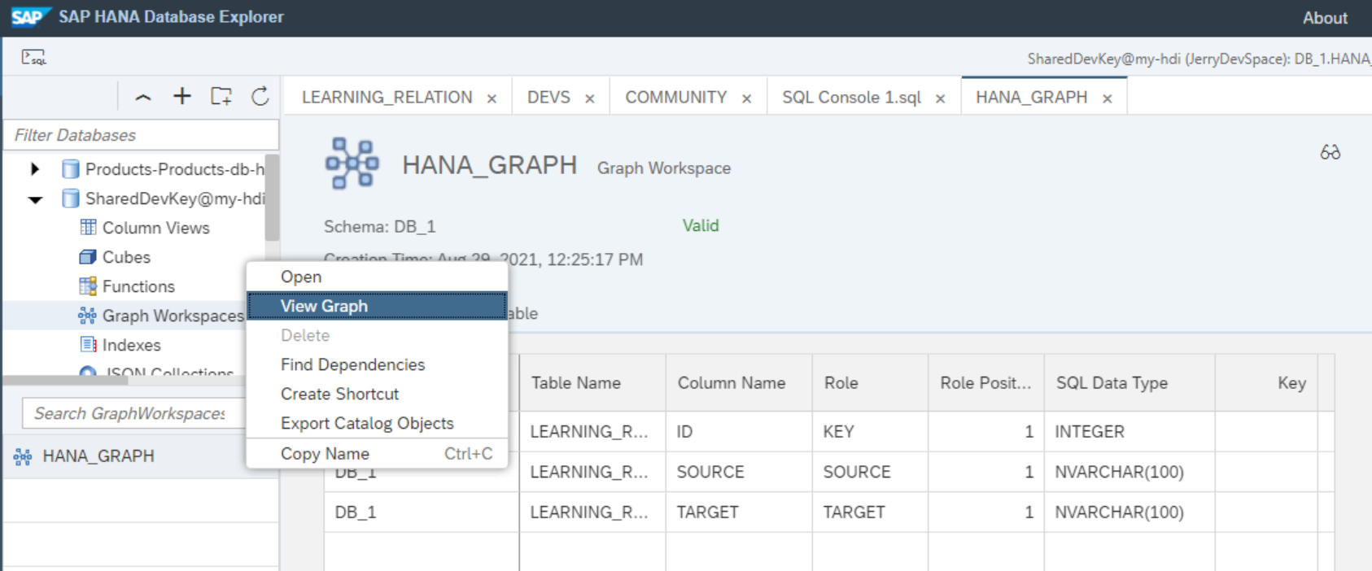Choose View Graph in context menu
This screenshot has height=571, width=1372.
point(377,306)
